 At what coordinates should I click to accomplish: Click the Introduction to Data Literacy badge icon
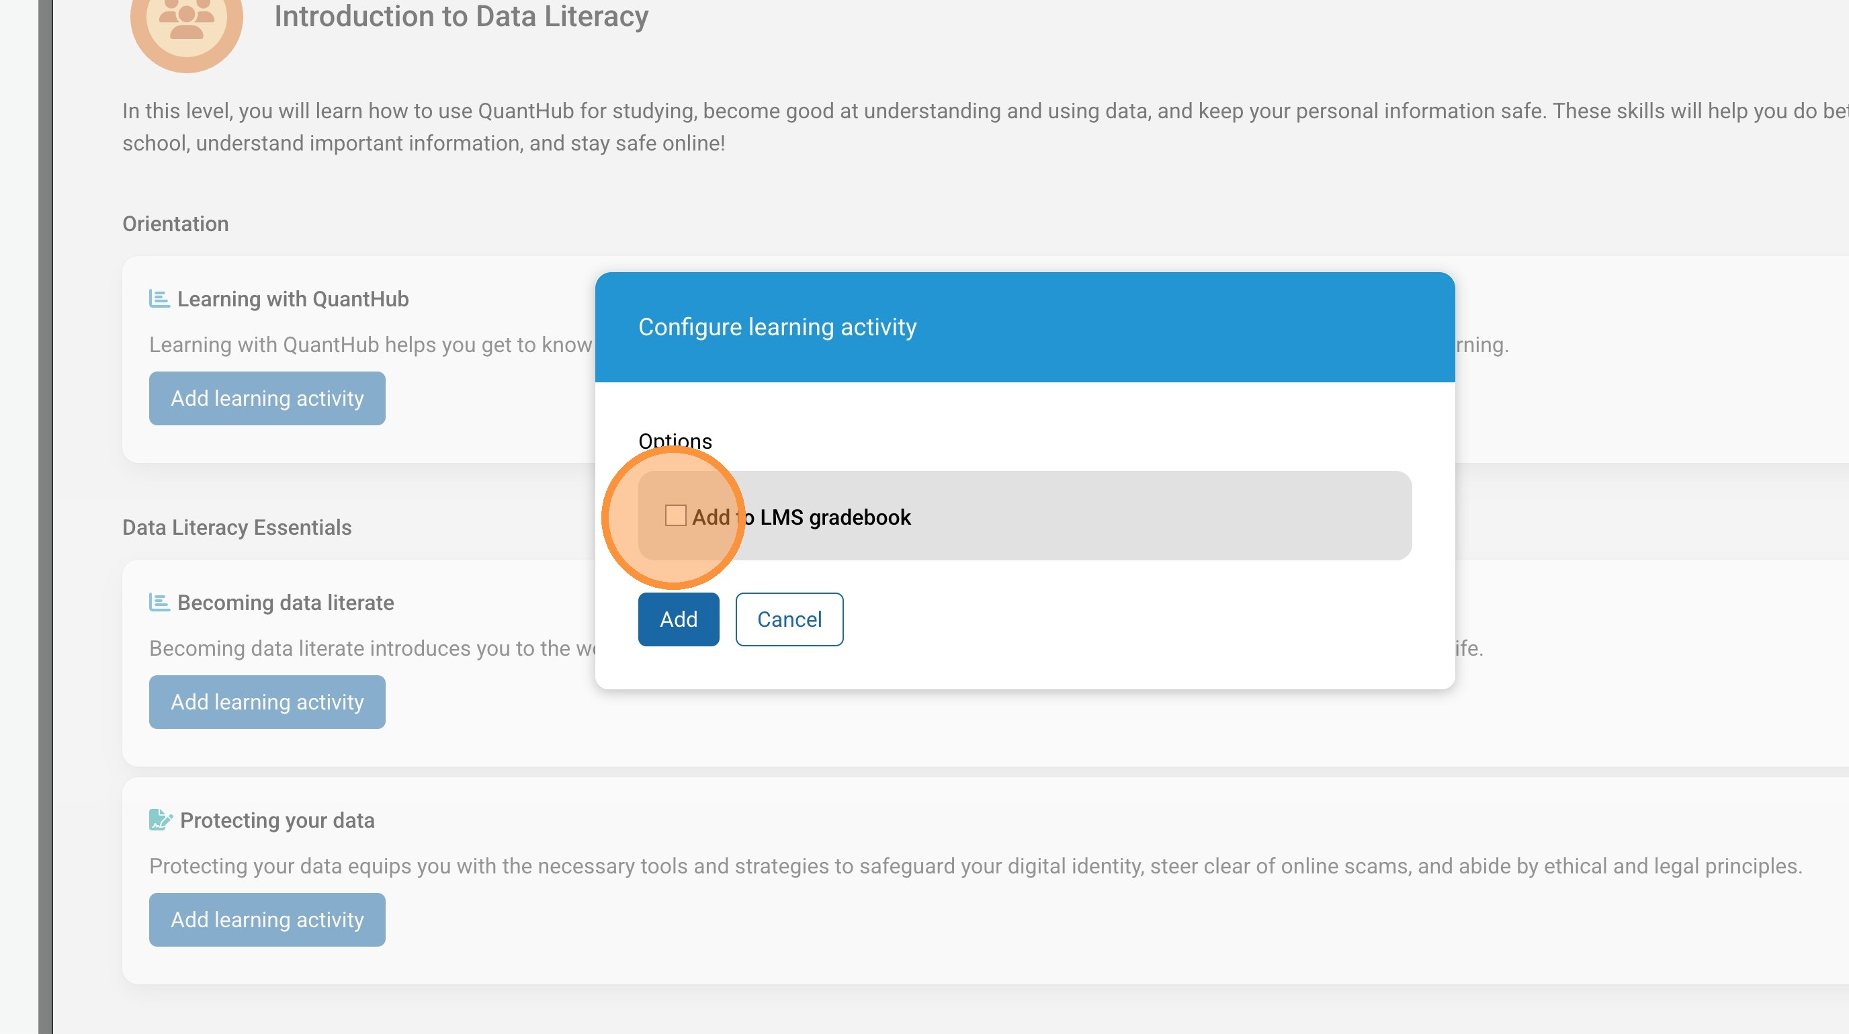tap(186, 20)
